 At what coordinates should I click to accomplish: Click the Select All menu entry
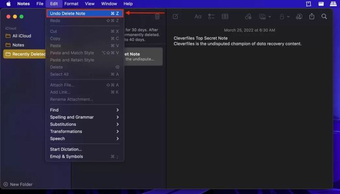click(x=85, y=74)
